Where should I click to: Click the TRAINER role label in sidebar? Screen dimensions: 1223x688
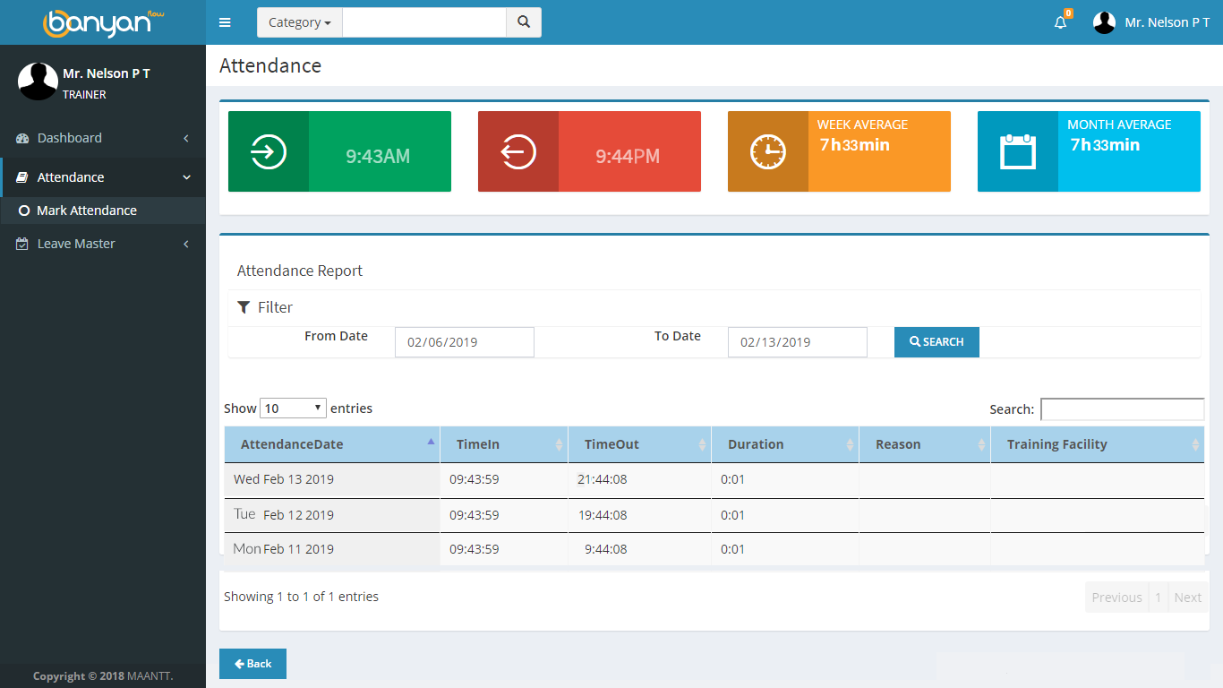[84, 94]
